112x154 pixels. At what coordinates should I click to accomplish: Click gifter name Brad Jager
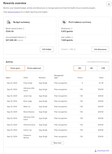point(28,101)
